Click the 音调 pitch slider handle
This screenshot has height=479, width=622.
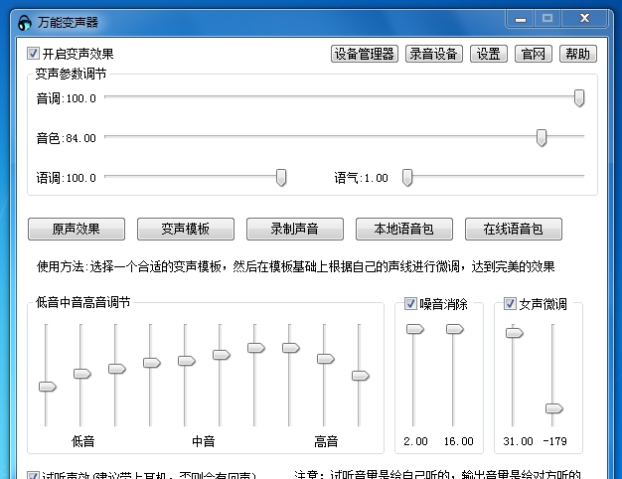(x=579, y=97)
